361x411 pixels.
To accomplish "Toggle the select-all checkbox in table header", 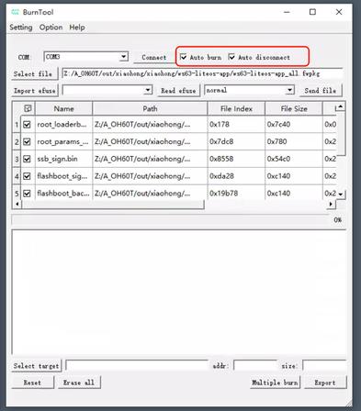I will click(x=28, y=108).
